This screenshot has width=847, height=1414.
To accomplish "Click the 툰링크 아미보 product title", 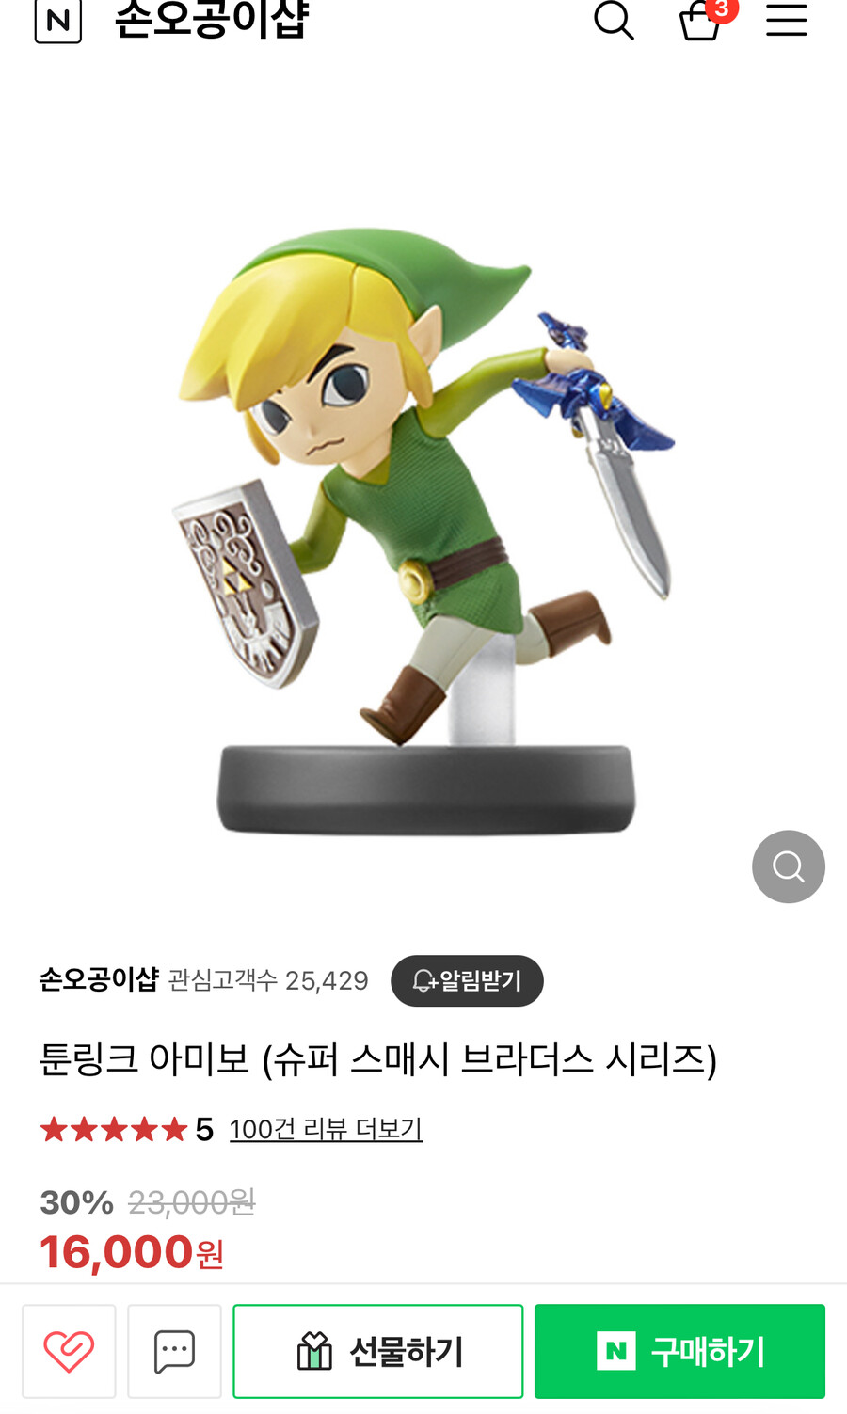I will [377, 1059].
